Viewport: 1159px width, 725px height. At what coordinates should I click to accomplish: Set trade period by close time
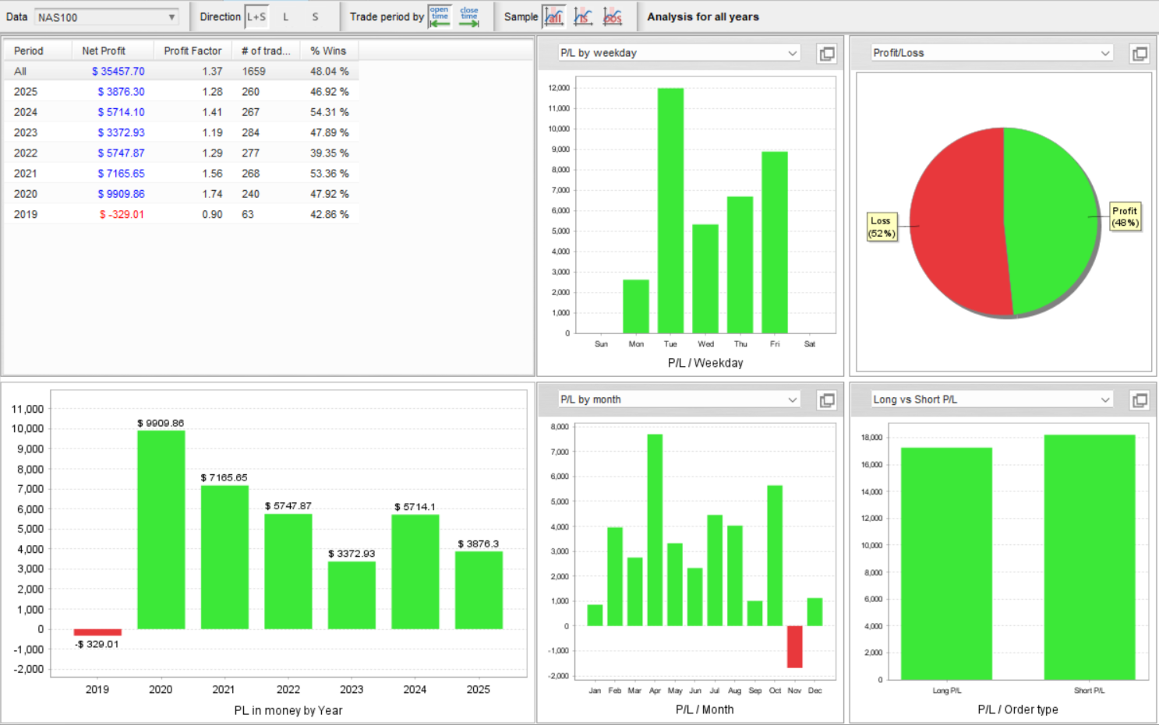[x=469, y=16]
